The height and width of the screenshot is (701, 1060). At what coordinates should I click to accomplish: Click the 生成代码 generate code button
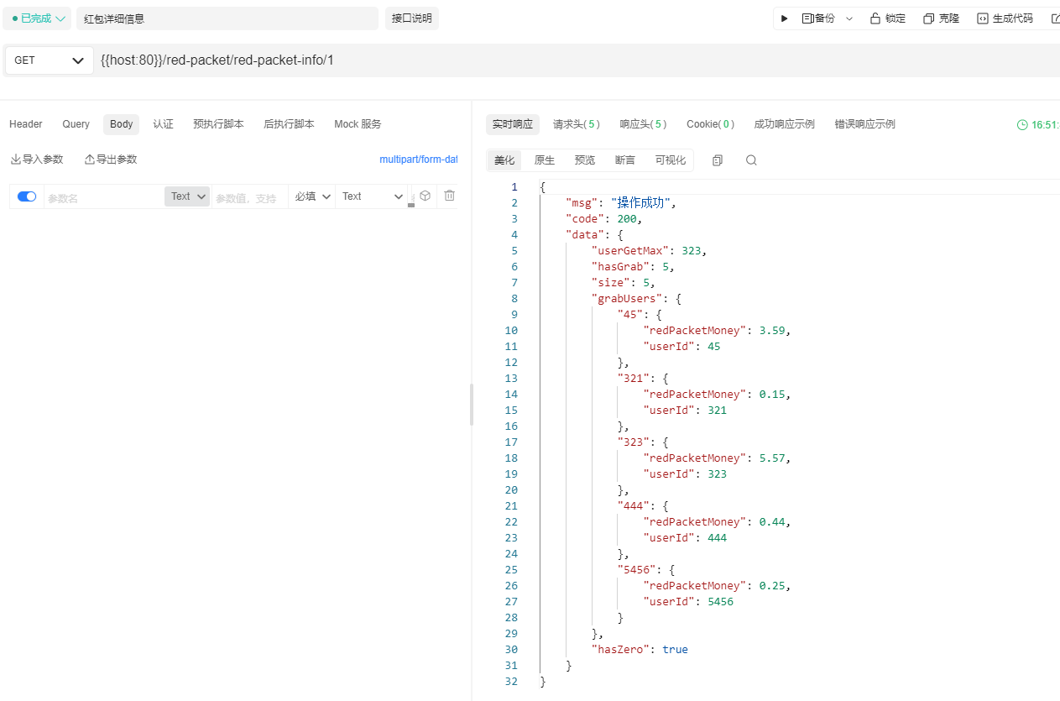tap(1005, 18)
